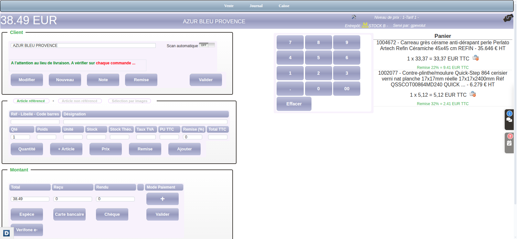Click the Remise button below article fields
This screenshot has width=517, height=239.
[145, 149]
